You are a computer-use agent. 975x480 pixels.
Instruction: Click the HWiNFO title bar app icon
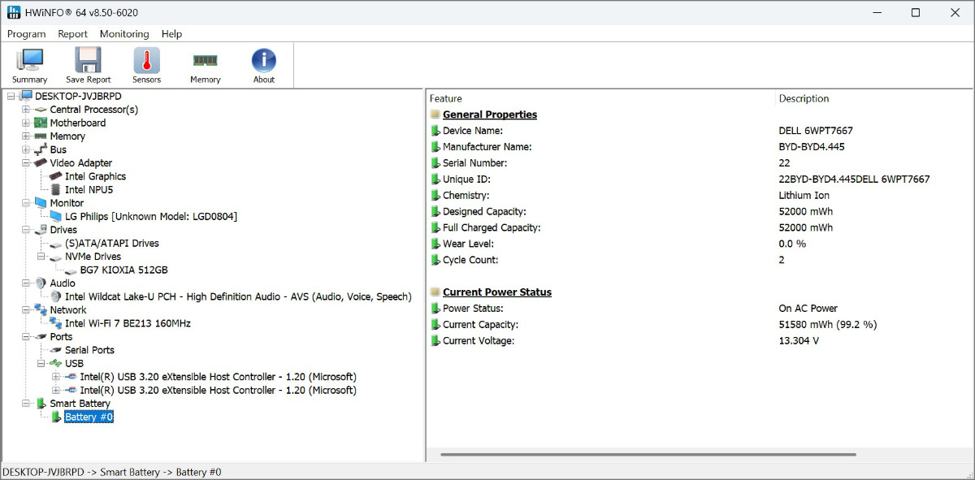coord(13,12)
